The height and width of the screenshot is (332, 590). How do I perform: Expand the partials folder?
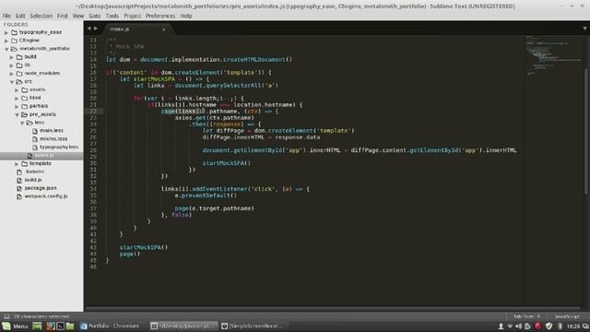tap(17, 107)
